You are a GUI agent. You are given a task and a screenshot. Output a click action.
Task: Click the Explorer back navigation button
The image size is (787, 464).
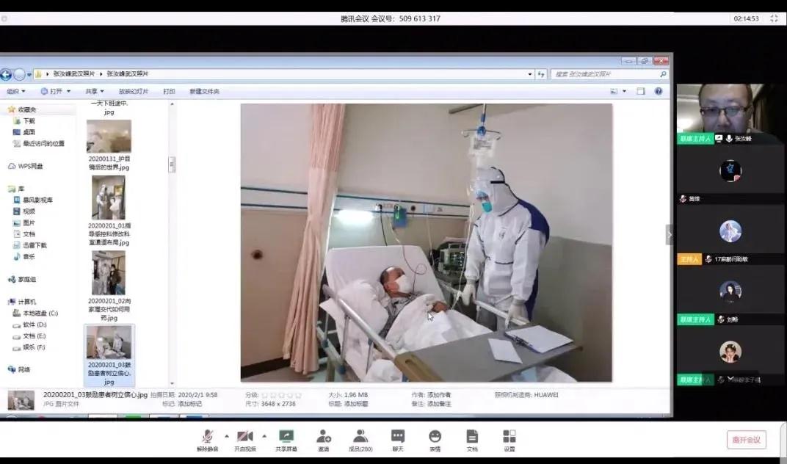(6, 74)
